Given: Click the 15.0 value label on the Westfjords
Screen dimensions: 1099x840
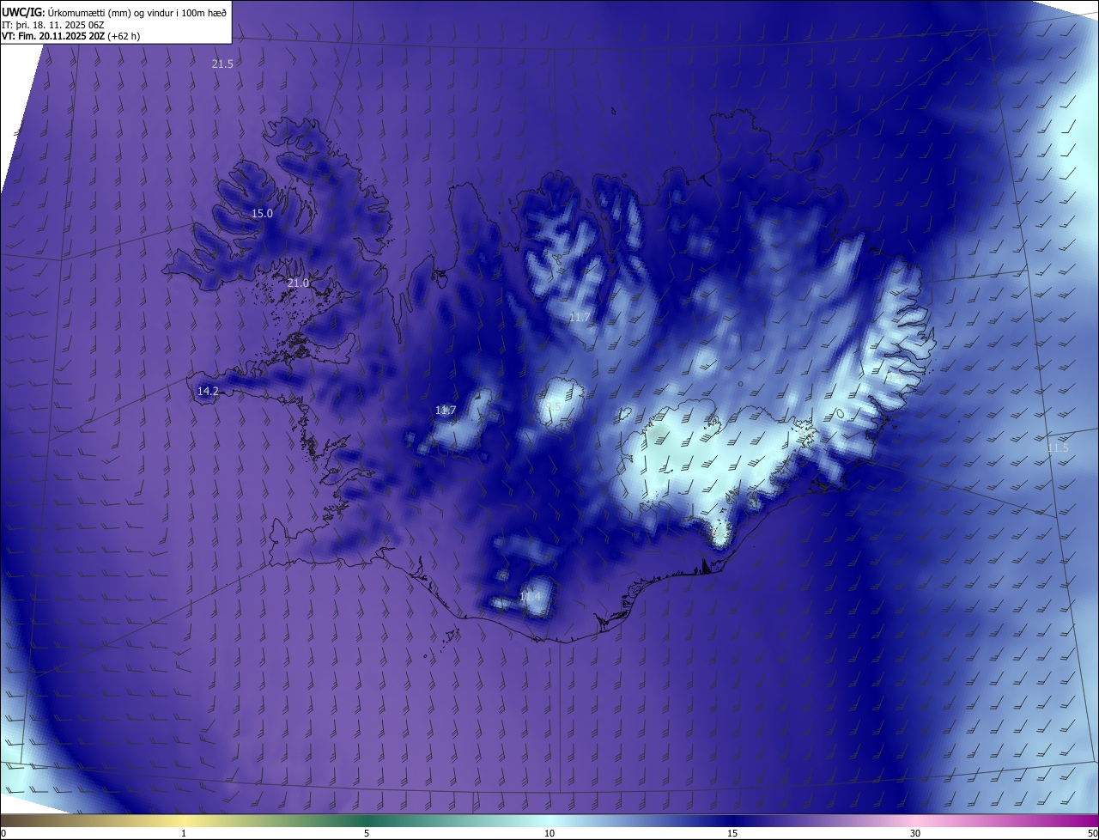Looking at the screenshot, I should point(262,213).
